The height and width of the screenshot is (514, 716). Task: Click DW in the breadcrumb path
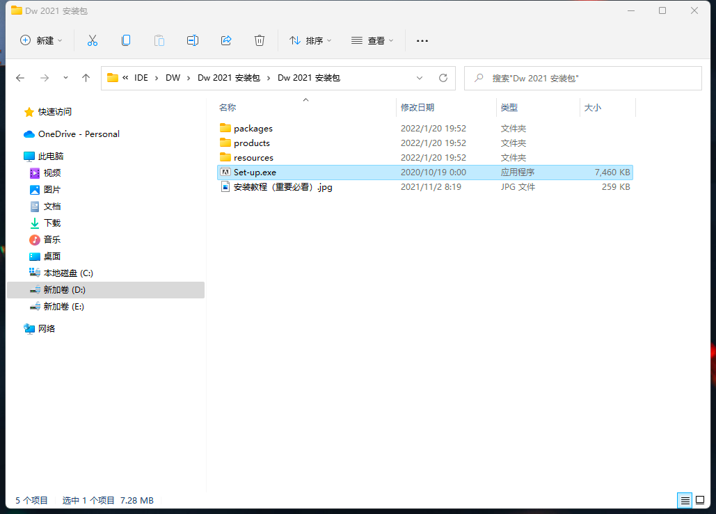(x=173, y=78)
